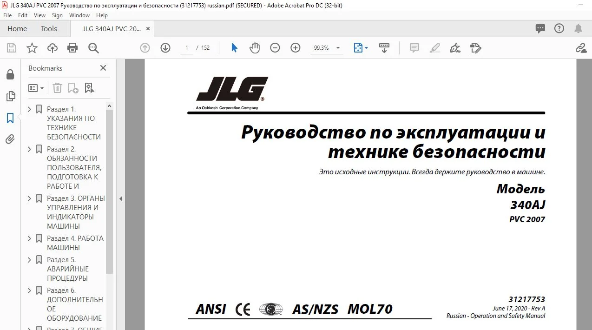Switch to the Home tab
This screenshot has width=592, height=330.
(x=17, y=28)
